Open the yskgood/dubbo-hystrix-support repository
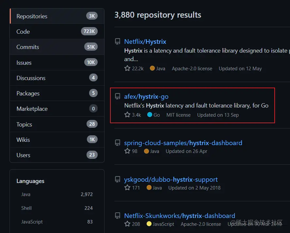Screen dimensions: 290x233 (171, 179)
